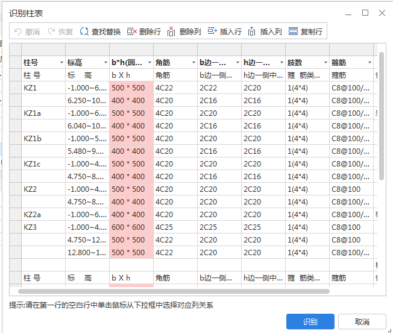Viewport: 393px width, 333px height.
Task: Select the KZ1 column number cell
Action: 43,87
